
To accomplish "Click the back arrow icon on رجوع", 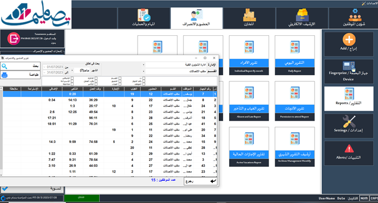I will (x=213, y=181).
